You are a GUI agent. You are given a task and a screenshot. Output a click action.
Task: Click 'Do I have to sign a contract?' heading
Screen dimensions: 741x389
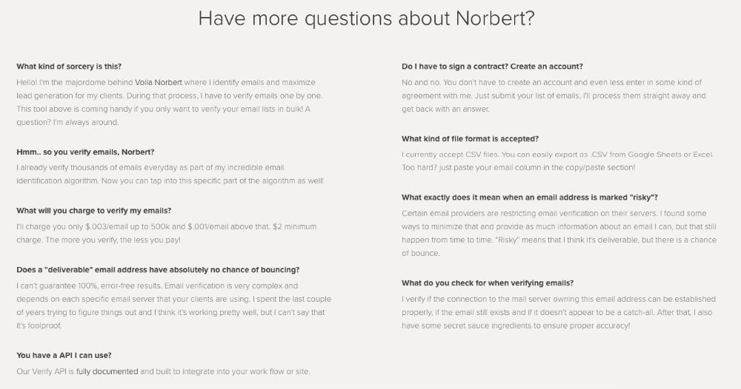point(493,67)
